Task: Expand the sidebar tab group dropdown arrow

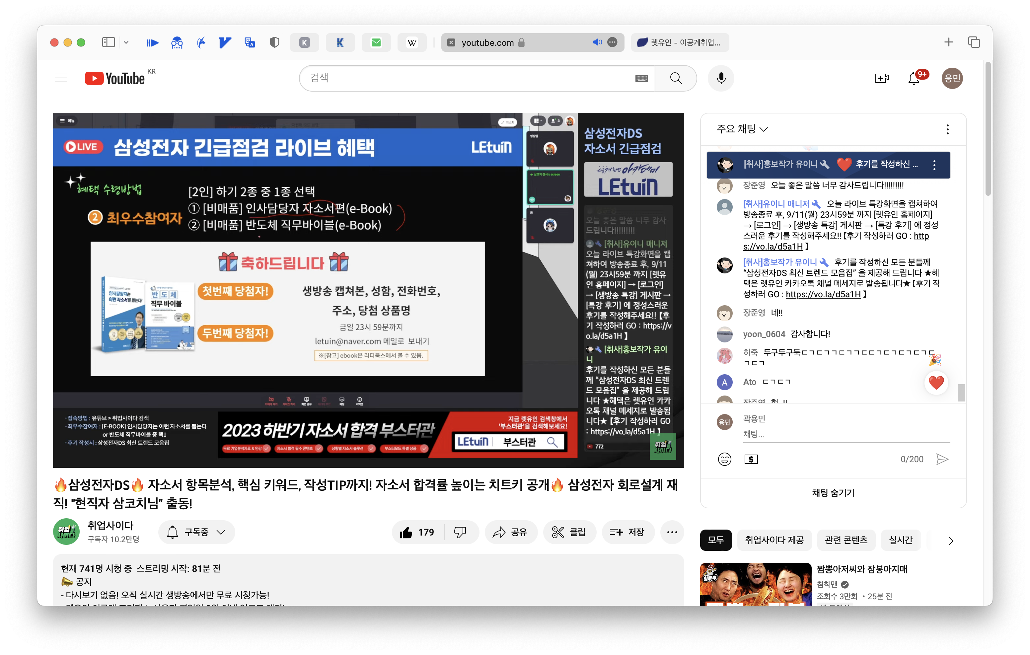Action: click(126, 42)
